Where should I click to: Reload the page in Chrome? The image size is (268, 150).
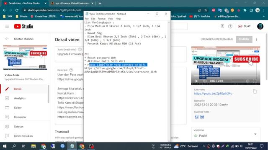17,10
